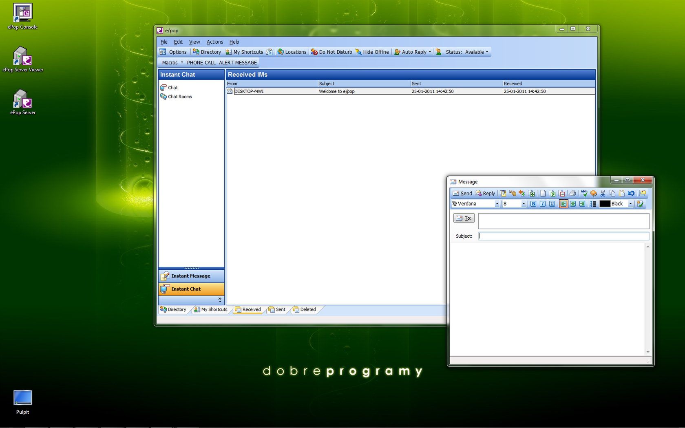This screenshot has width=685, height=428.
Task: Open Locations from the toolbar
Action: pyautogui.click(x=292, y=52)
